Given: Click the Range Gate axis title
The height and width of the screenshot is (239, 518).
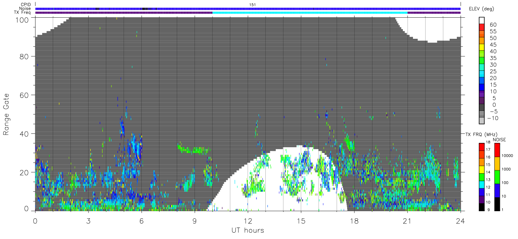Looking at the screenshot, I should click(x=6, y=114).
